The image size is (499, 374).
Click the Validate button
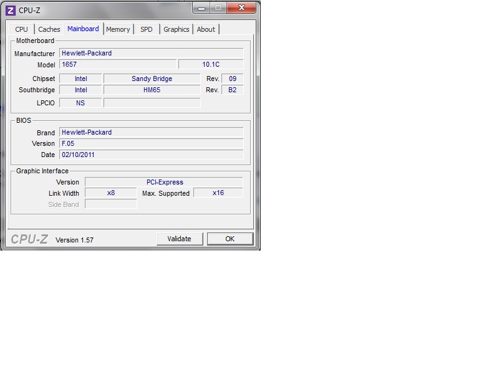click(x=180, y=239)
